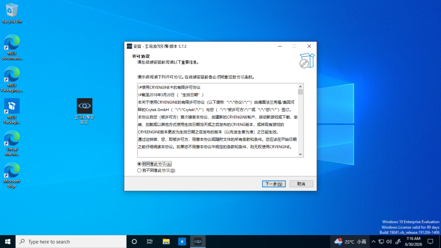The image size is (441, 248).
Task: Open the blue store app on taskbar
Action: pos(182,242)
